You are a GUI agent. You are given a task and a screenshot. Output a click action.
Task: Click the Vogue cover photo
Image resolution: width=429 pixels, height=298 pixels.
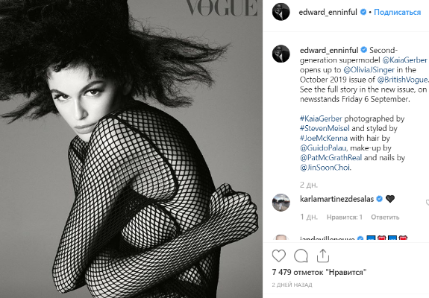click(131, 149)
